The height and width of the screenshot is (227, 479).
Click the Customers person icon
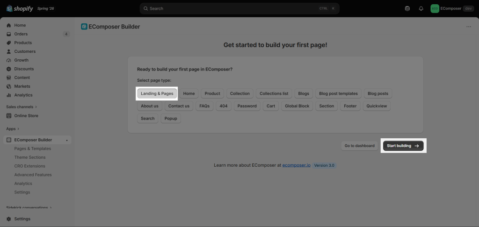coord(8,51)
